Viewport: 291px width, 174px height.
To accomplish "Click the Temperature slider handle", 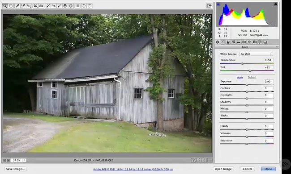I will point(242,64).
